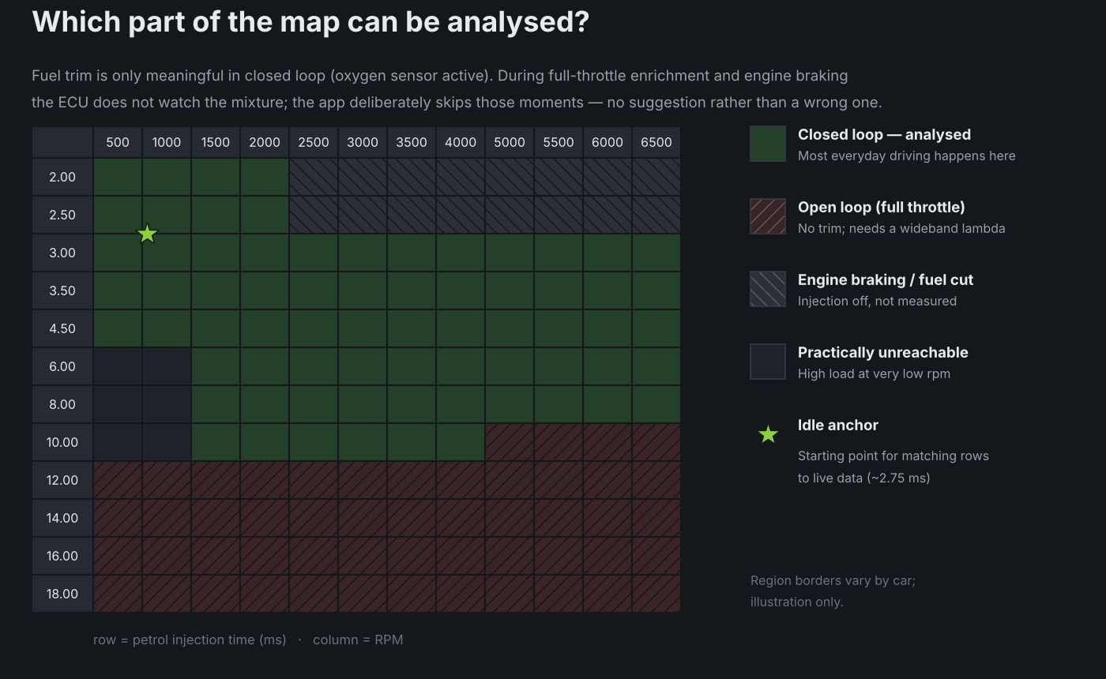Click the green idle anchor star in the grid
The height and width of the screenshot is (679, 1106).
click(148, 234)
